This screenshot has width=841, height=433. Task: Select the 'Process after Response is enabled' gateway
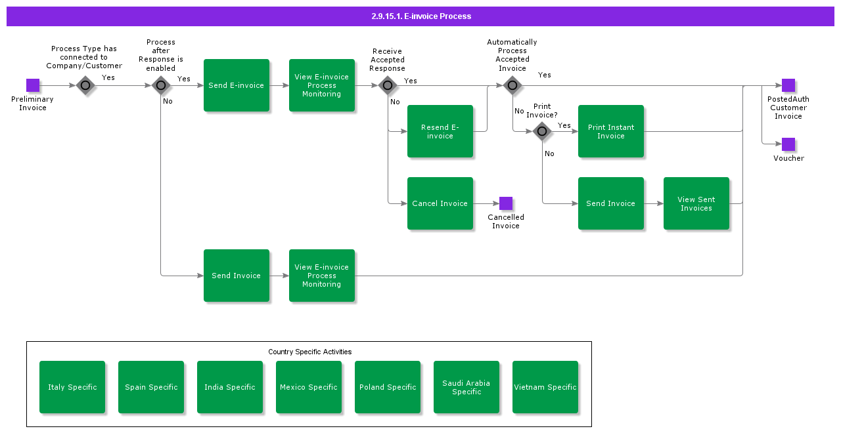coord(161,85)
